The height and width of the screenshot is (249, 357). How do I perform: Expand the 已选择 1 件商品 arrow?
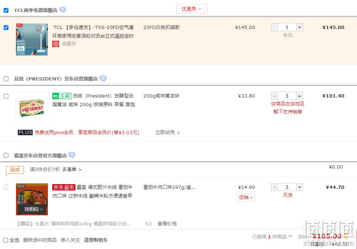[290, 236]
